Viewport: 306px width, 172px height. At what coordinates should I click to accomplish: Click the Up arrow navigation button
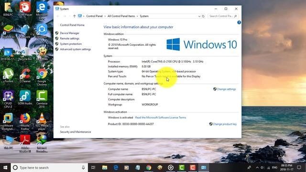(x=75, y=16)
